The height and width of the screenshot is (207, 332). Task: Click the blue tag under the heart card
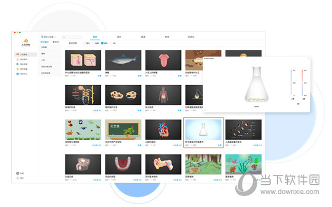tap(177, 145)
